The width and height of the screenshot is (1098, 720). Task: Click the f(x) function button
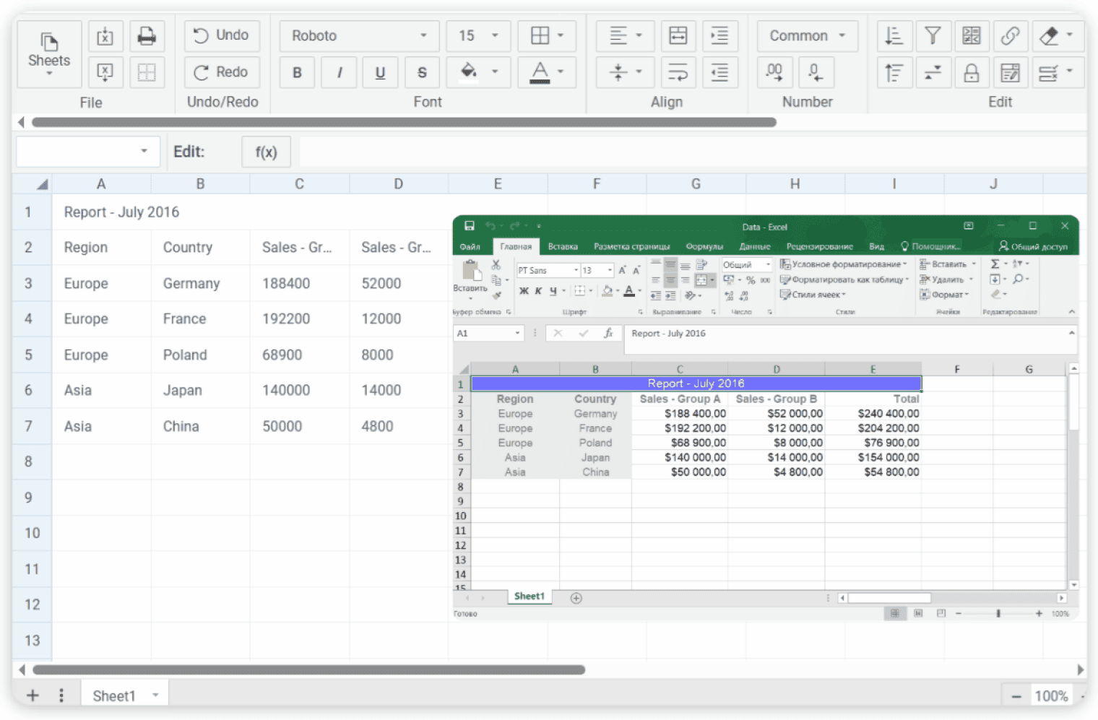(266, 152)
